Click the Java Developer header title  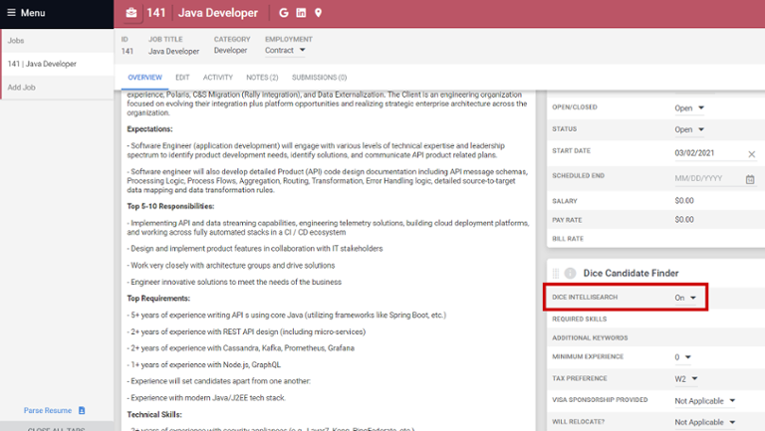[x=217, y=13]
